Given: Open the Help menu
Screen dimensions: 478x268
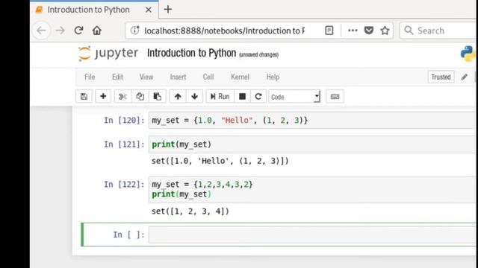Looking at the screenshot, I should [273, 77].
